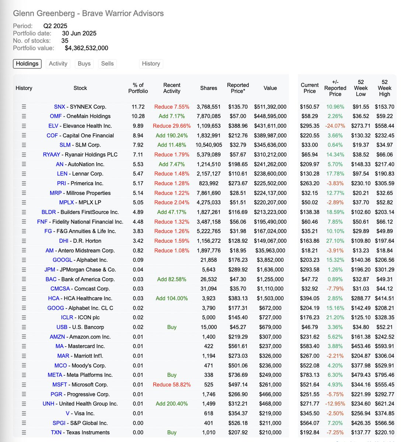Select the Holdings tab

27,64
